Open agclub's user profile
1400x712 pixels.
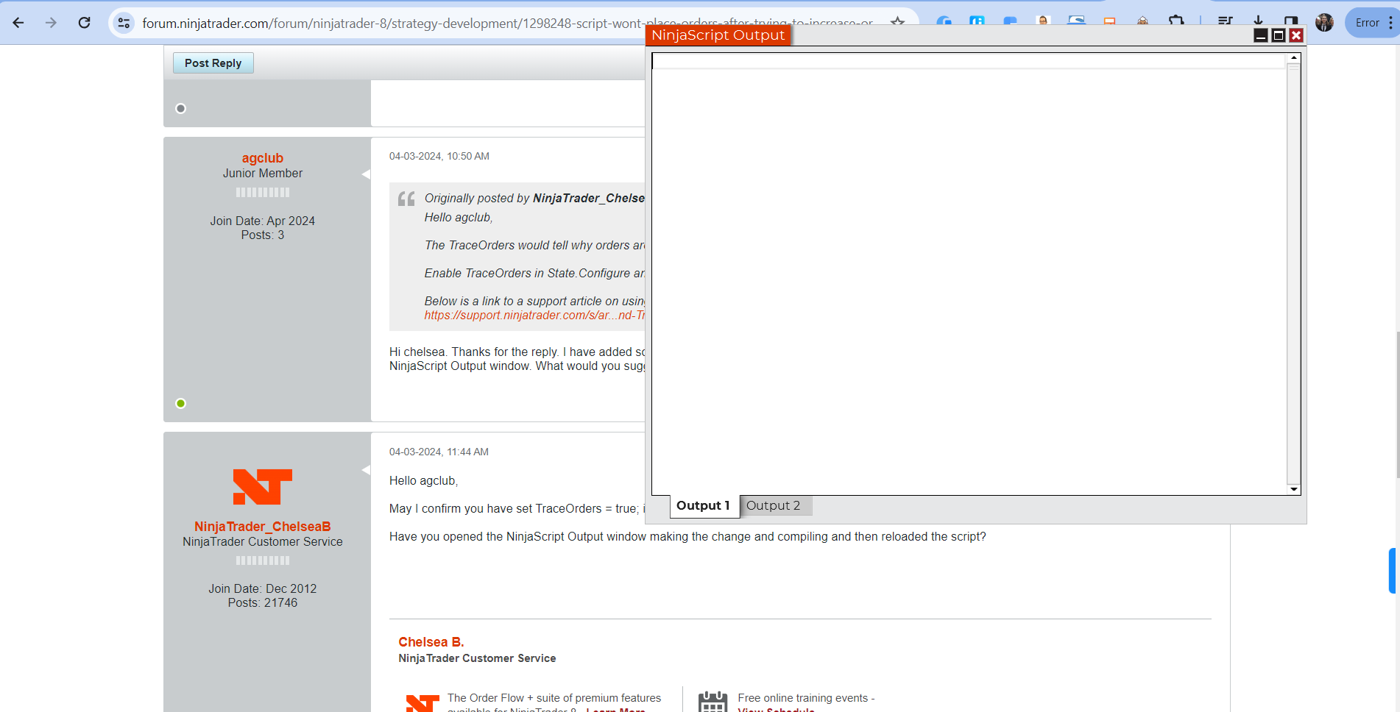pyautogui.click(x=263, y=158)
